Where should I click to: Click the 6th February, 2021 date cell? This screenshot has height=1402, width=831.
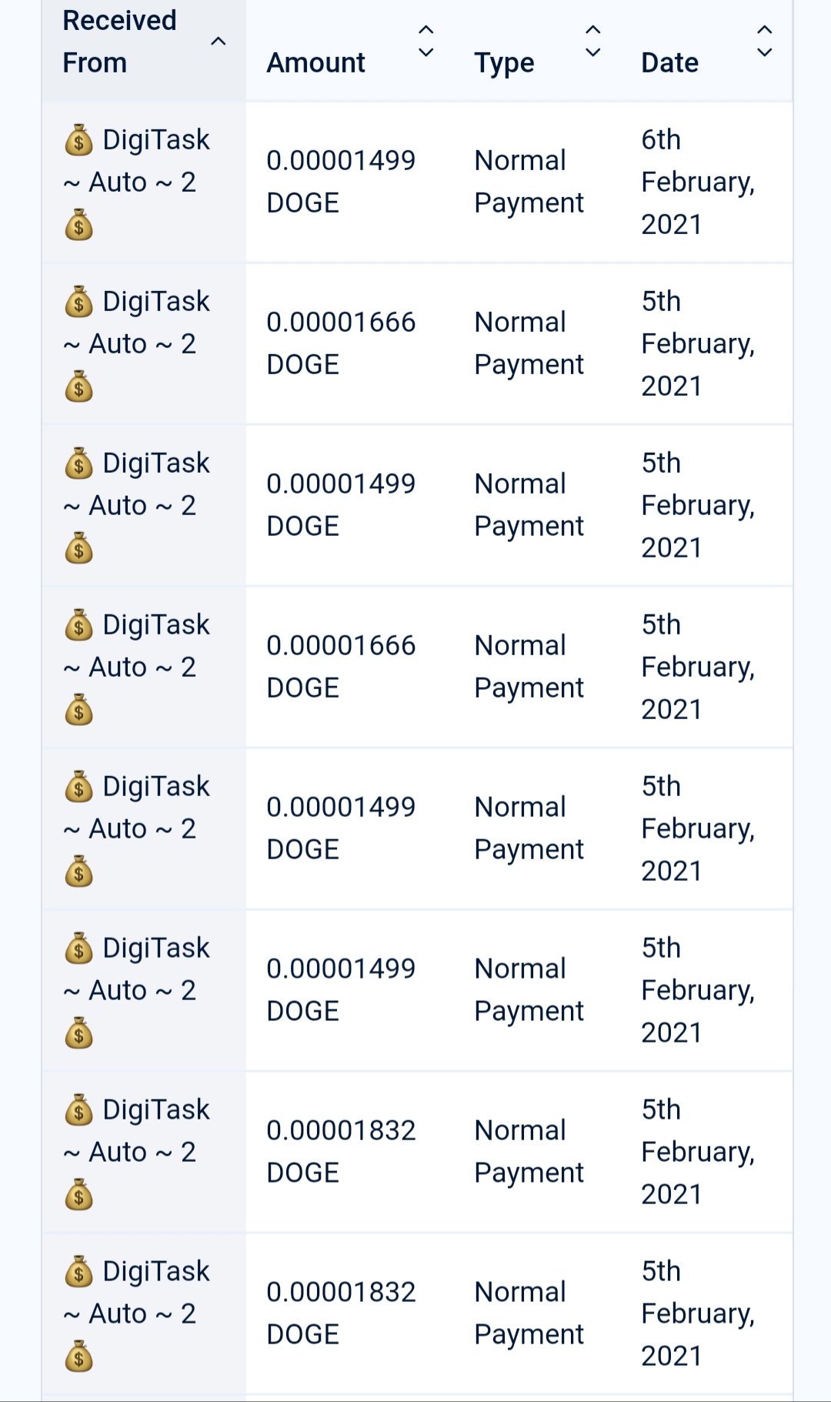pos(698,182)
